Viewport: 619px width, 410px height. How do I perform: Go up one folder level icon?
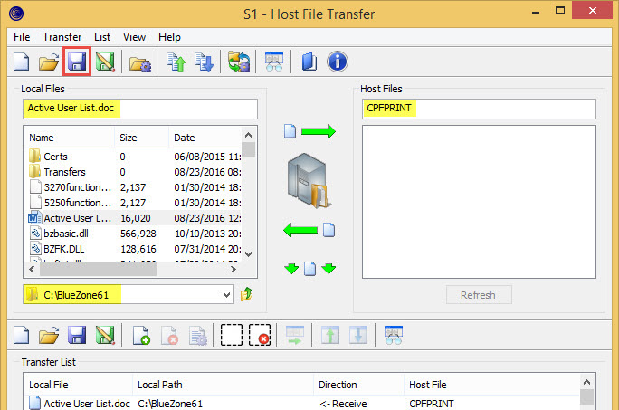247,294
